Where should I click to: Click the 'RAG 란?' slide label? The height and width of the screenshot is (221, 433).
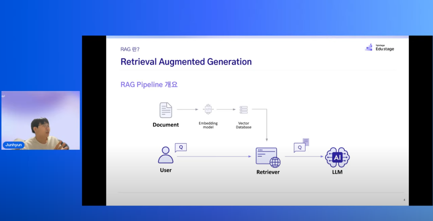[130, 49]
